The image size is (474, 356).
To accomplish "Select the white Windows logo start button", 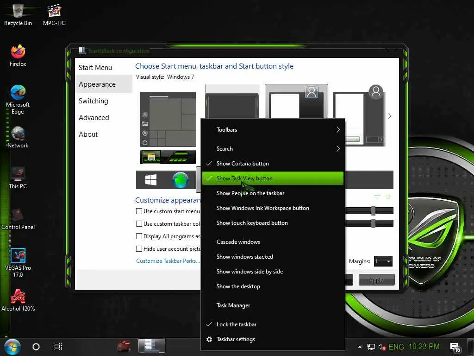I will coord(151,180).
